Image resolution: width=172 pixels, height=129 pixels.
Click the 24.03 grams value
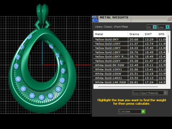(x=134, y=48)
